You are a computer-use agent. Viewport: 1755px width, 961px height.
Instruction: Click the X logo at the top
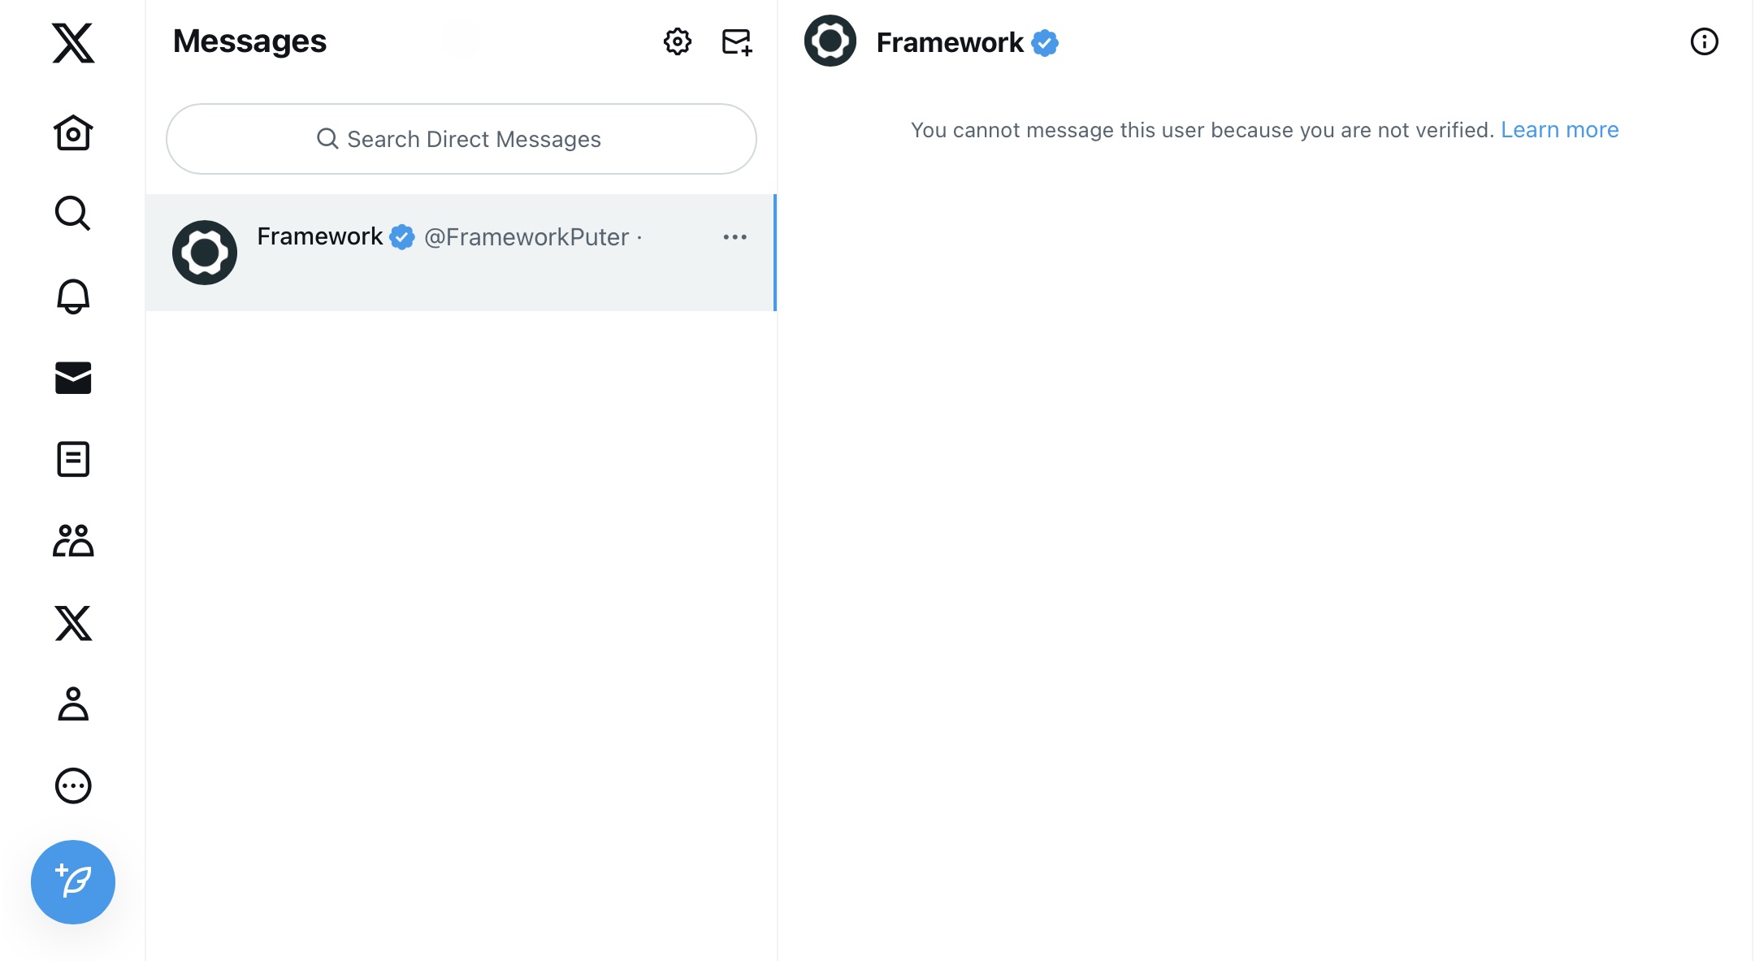click(x=72, y=43)
